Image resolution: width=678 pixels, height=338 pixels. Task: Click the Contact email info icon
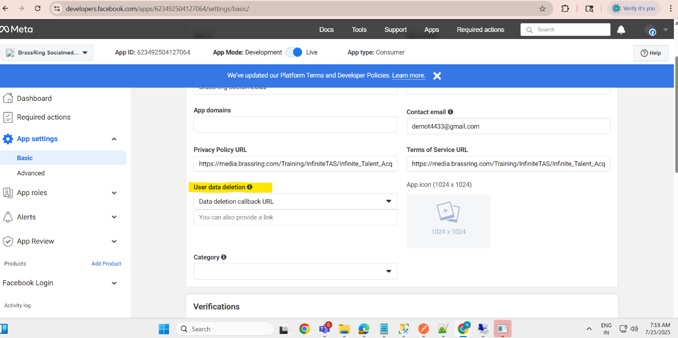coord(450,112)
